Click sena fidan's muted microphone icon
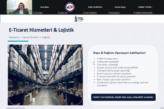This screenshot has height=109, width=164. 33,13
